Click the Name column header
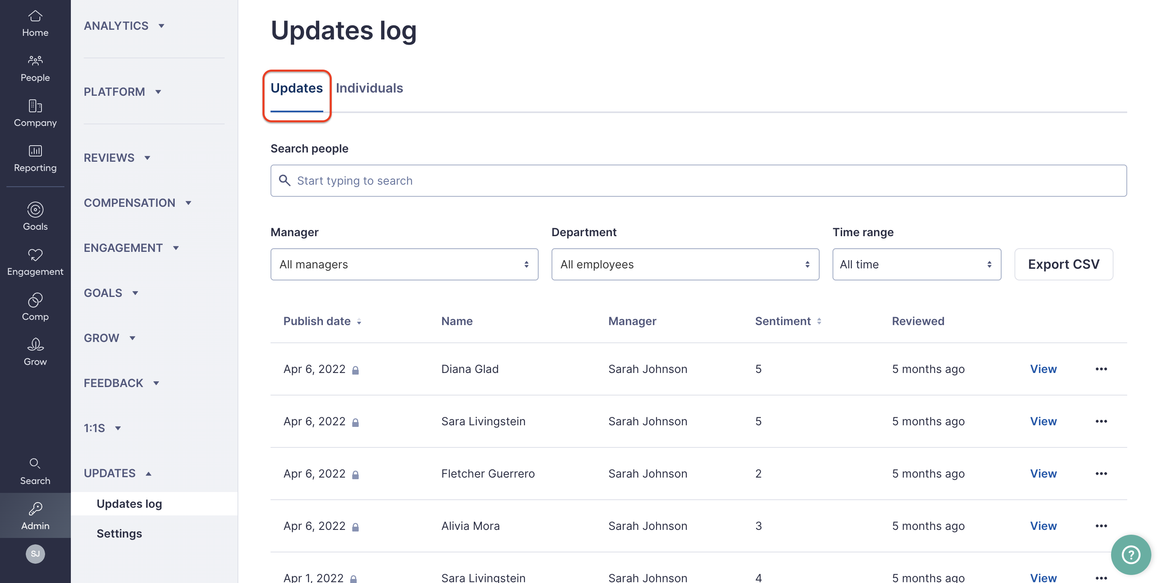 (x=457, y=321)
